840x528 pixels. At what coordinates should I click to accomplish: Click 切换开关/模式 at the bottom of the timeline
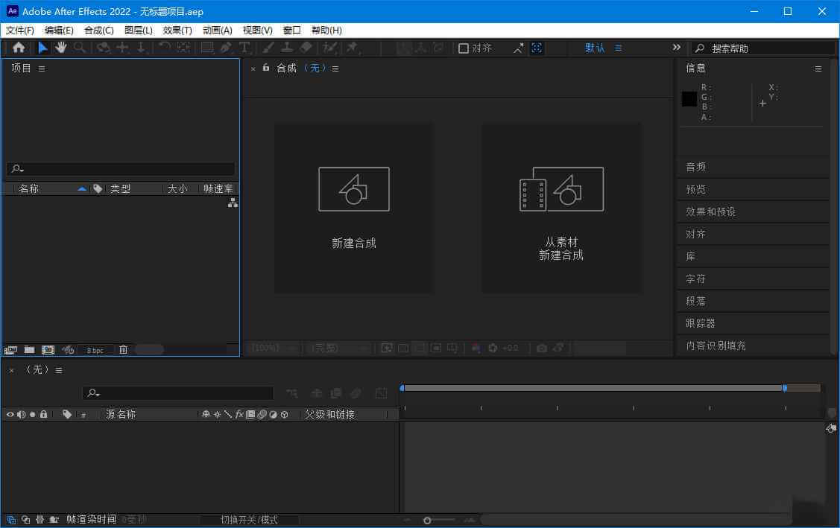[248, 519]
